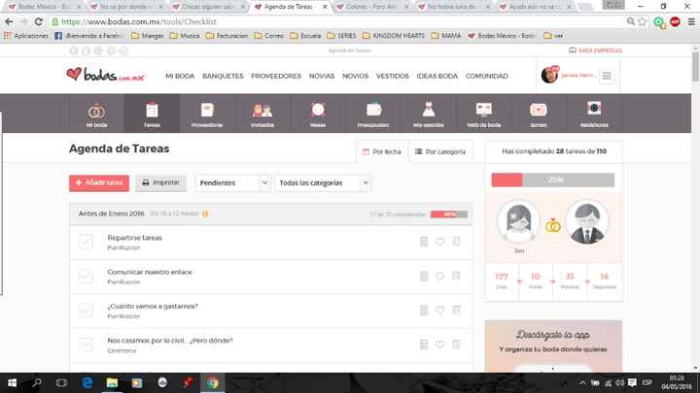
Task: Check off the Repartirse tareas task
Action: coord(86,242)
